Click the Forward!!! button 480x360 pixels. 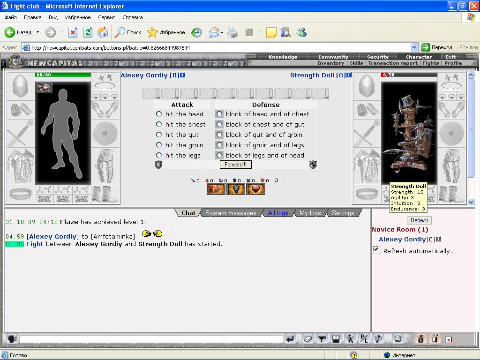pos(235,165)
